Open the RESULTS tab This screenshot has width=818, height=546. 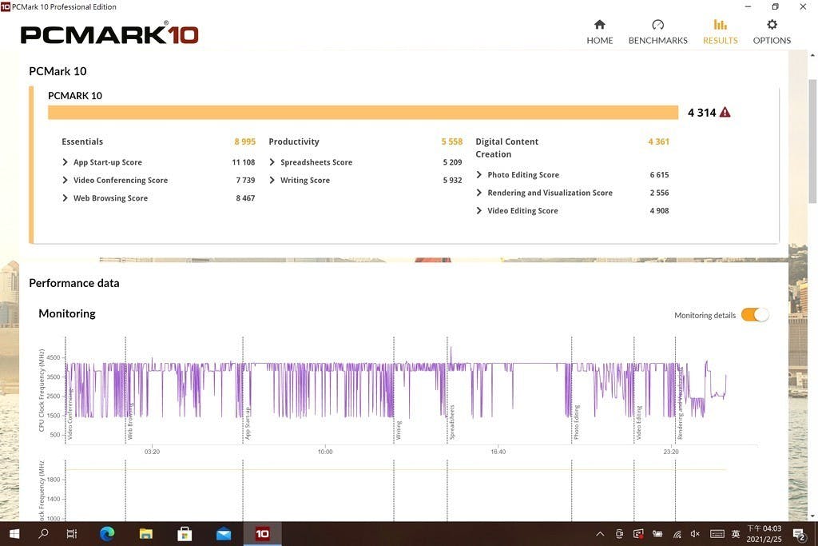click(x=720, y=32)
